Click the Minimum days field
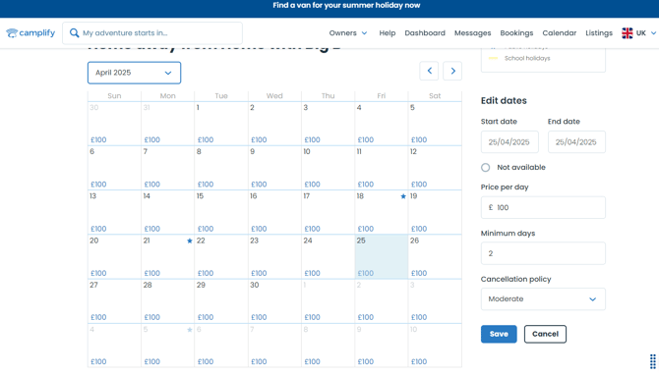This screenshot has width=659, height=375. (x=543, y=253)
